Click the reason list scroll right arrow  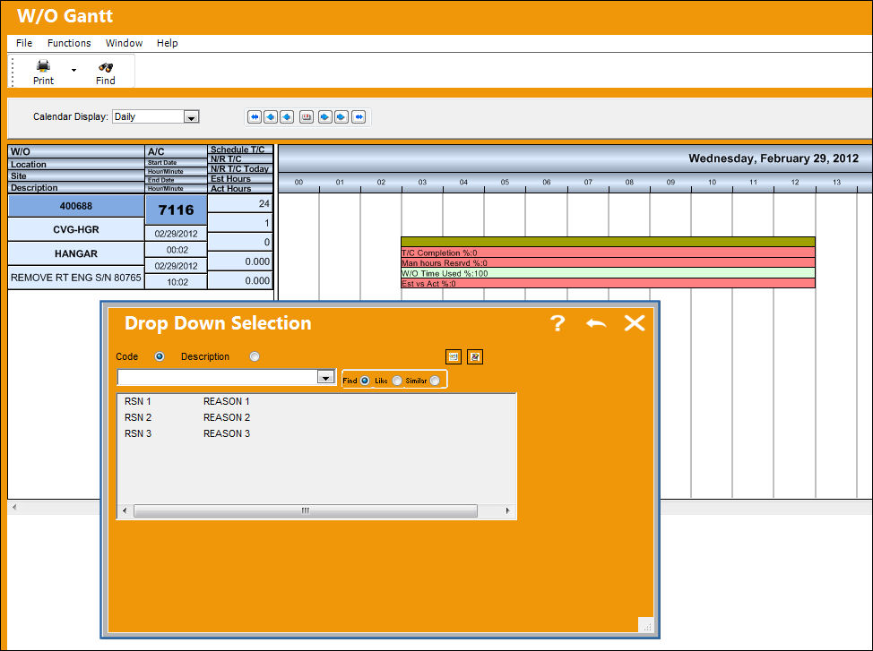click(x=507, y=510)
